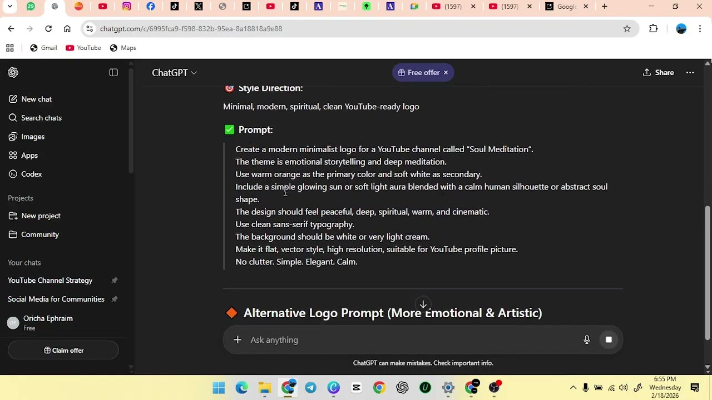Share this conversation

pyautogui.click(x=658, y=73)
